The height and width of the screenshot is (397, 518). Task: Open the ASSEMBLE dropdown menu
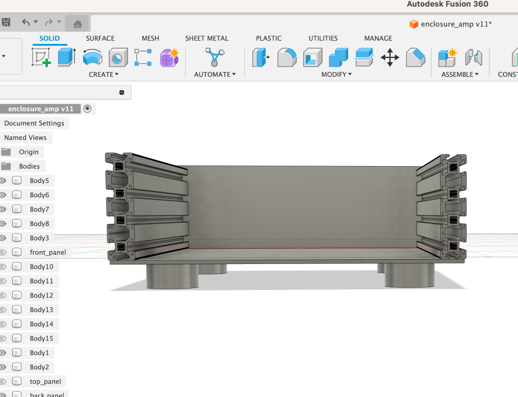click(460, 74)
